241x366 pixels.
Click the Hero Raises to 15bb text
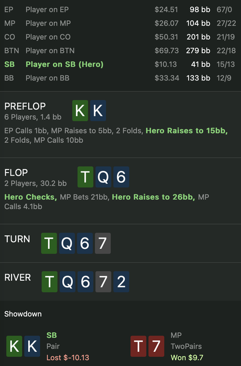point(187,131)
